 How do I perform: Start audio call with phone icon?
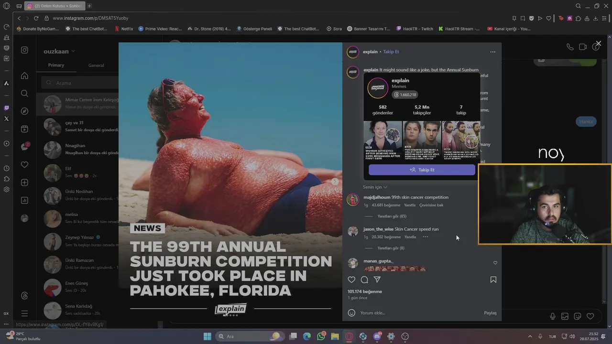[x=570, y=47]
